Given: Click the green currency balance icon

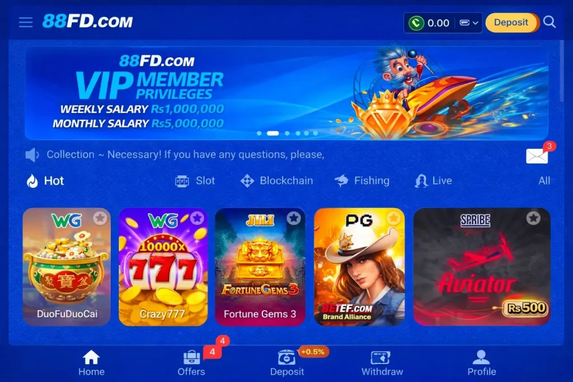Looking at the screenshot, I should 416,22.
